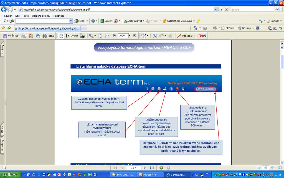Open the Přejít menu
Screen dimensions: 284x178
coord(26,16)
